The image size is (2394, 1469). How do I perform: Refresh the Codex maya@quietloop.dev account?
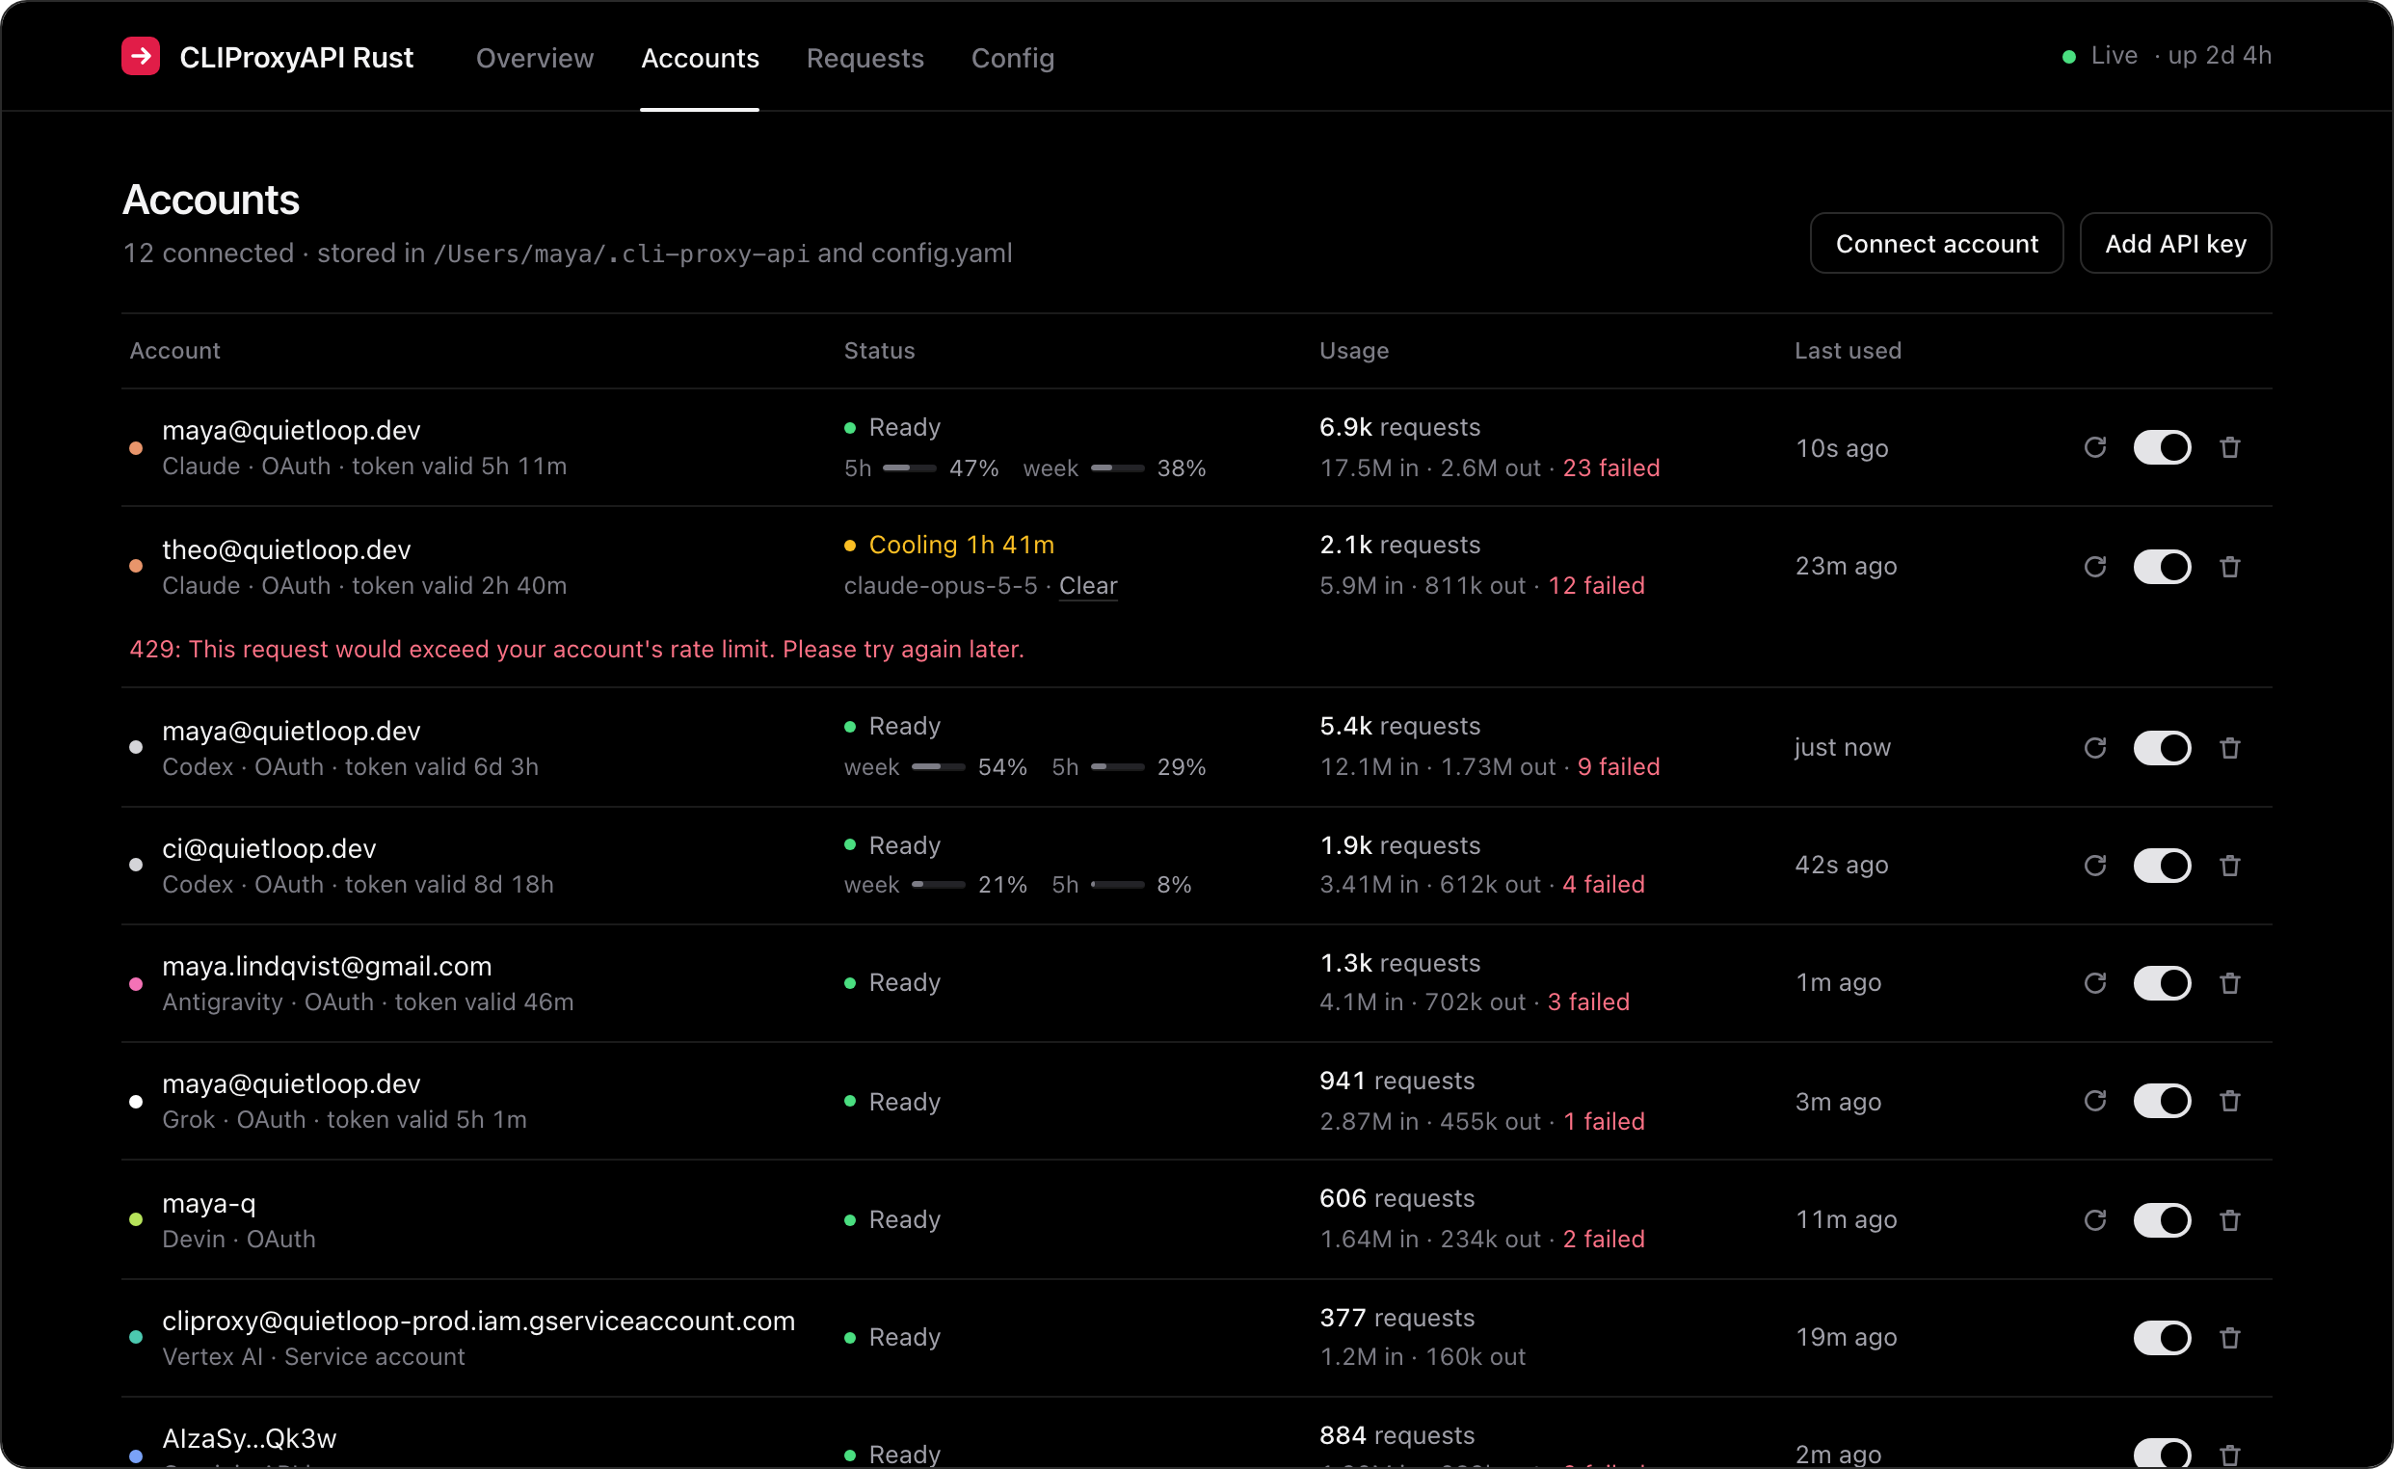tap(2095, 747)
